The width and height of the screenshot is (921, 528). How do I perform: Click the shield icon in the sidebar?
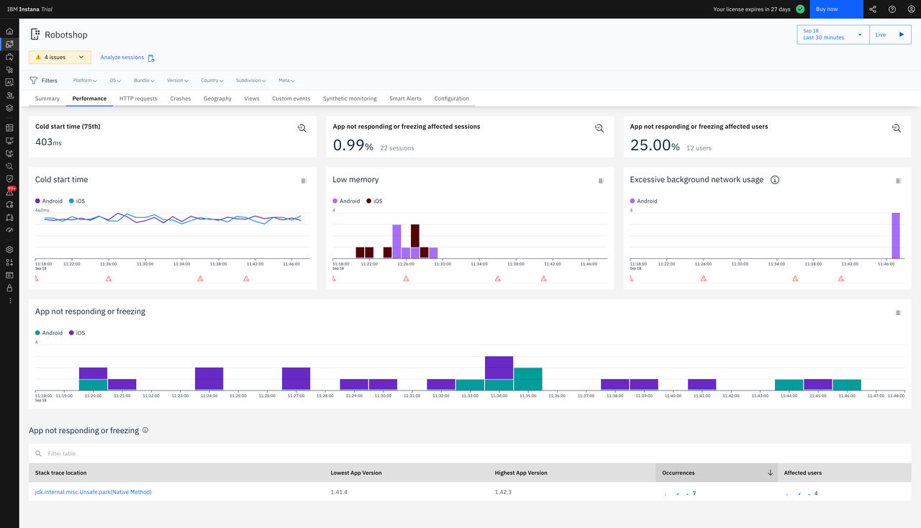coord(9,178)
